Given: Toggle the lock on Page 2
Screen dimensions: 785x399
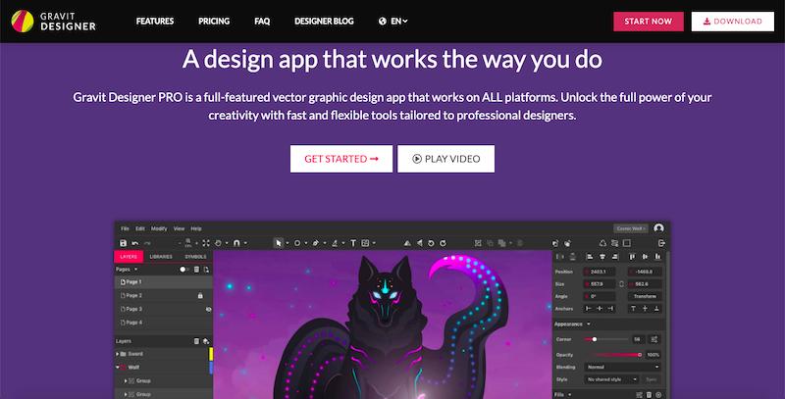Looking at the screenshot, I should pyautogui.click(x=200, y=295).
